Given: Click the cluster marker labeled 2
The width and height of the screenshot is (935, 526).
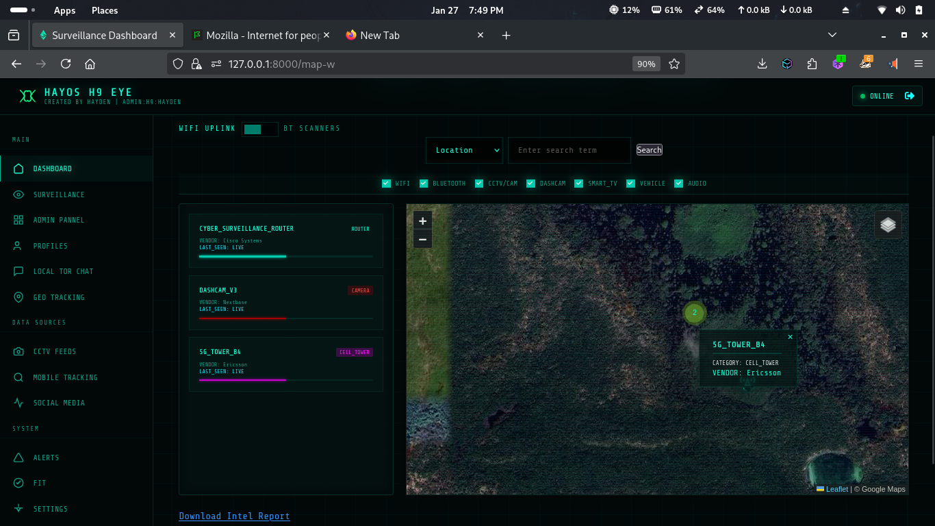Looking at the screenshot, I should tap(694, 312).
